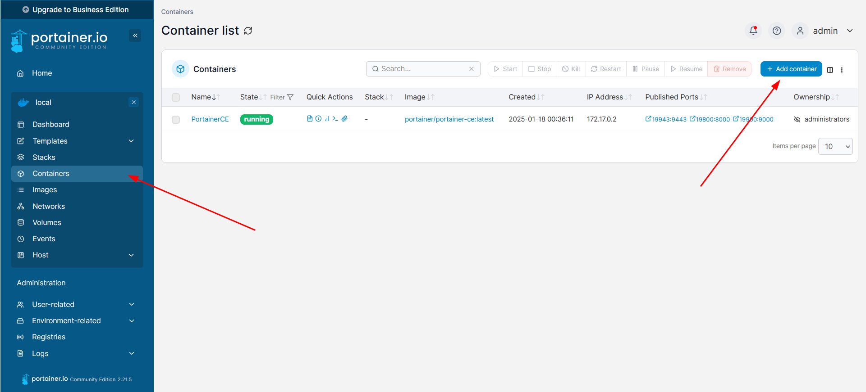Viewport: 866px width, 392px height.
Task: Open the PortainerCE stats chart icon
Action: click(327, 119)
